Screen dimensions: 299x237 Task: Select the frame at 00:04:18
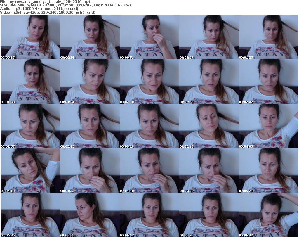tap(30, 170)
